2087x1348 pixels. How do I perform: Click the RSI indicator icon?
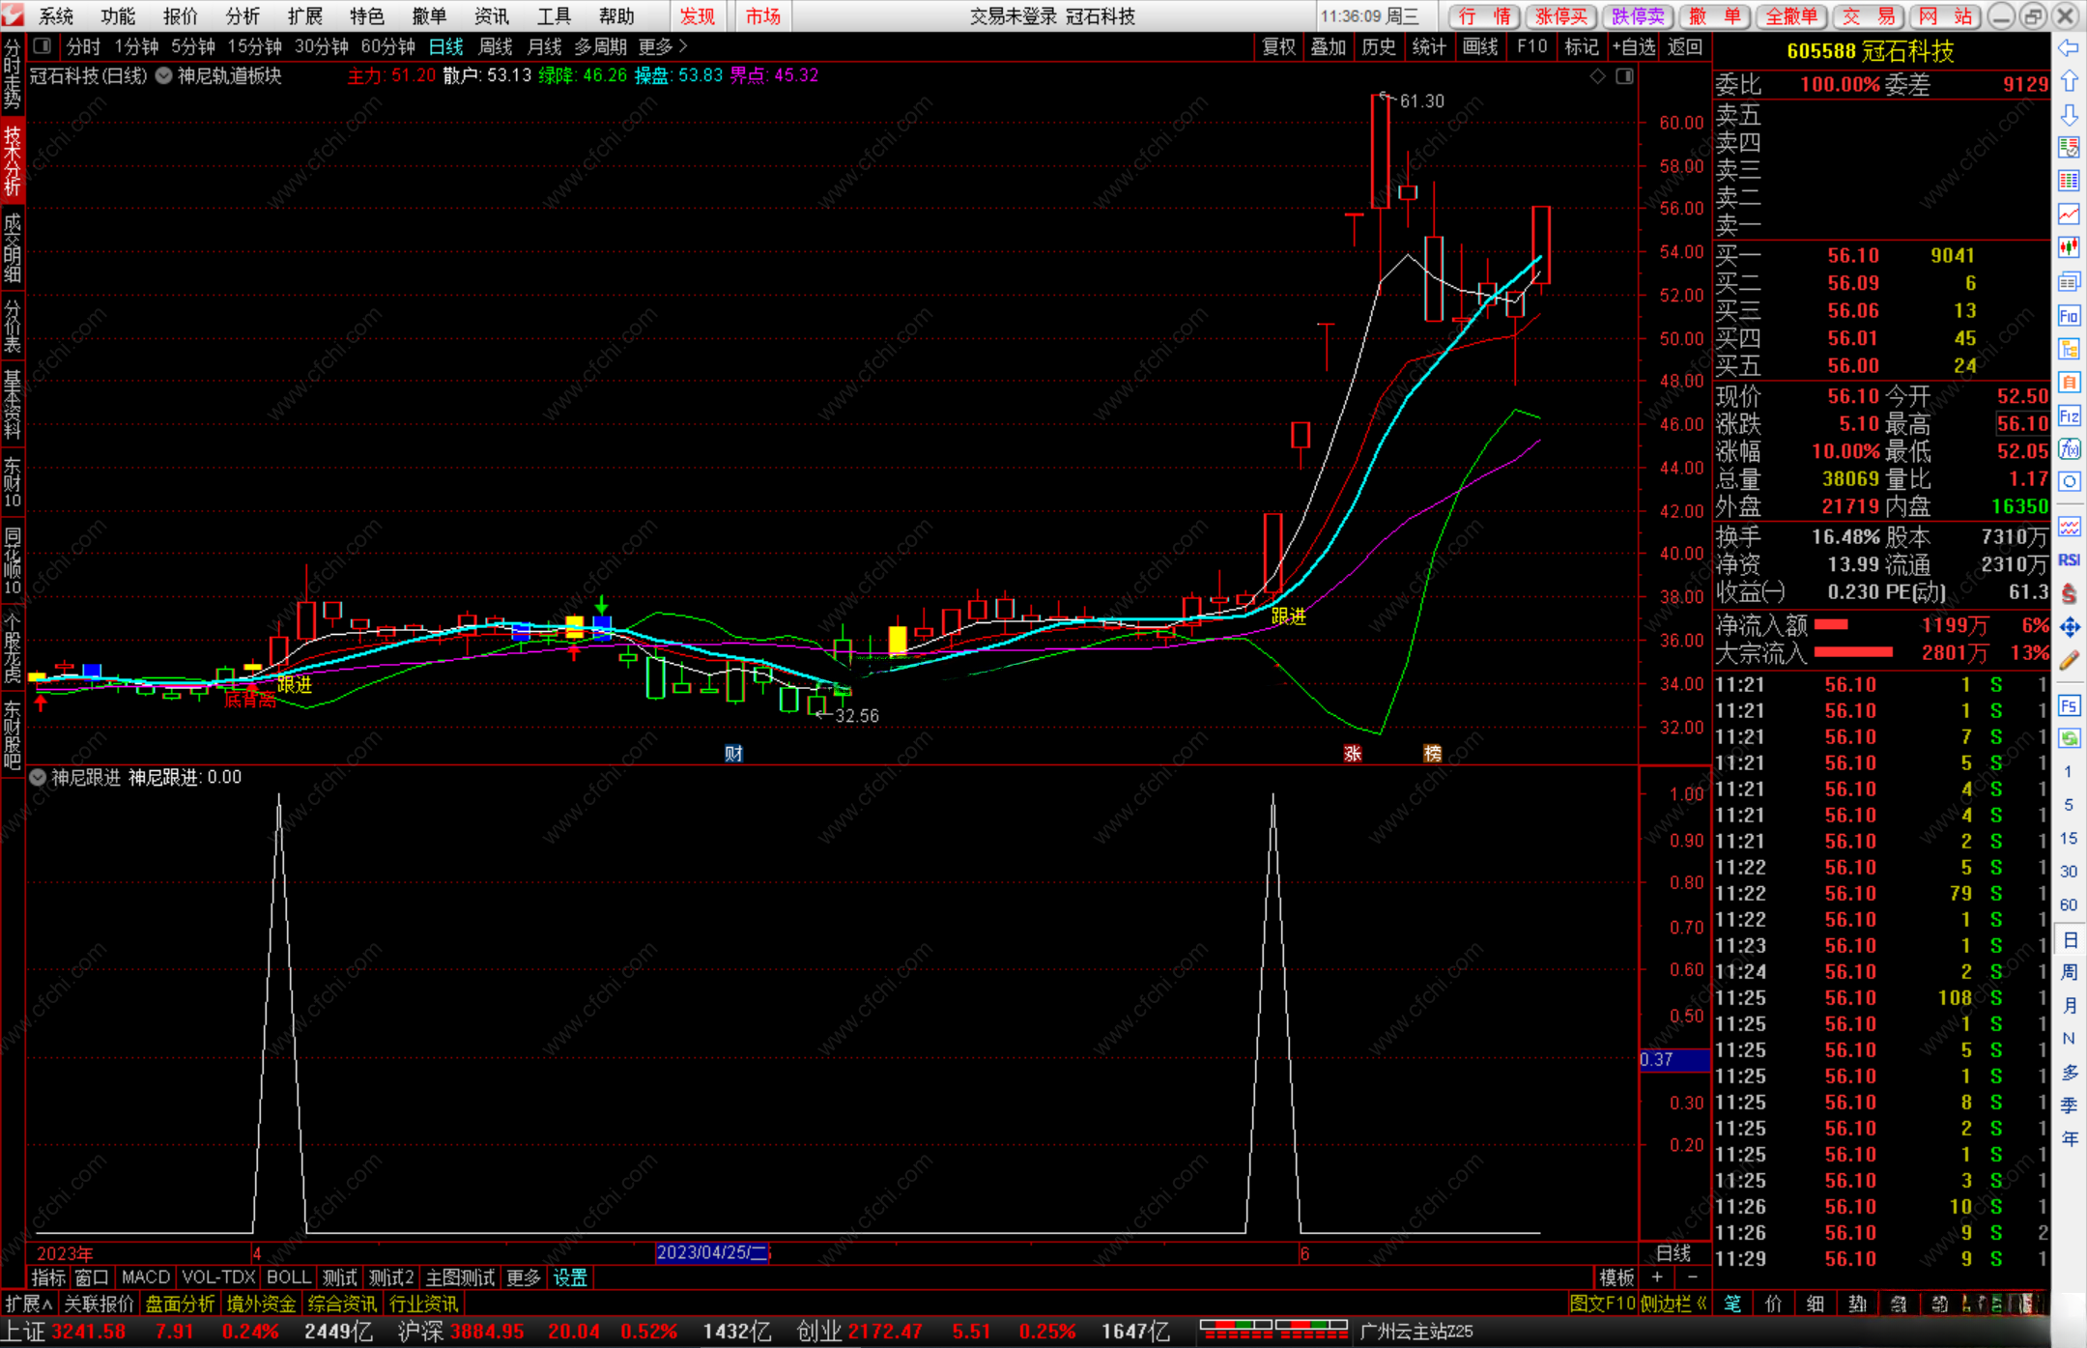[x=2069, y=560]
